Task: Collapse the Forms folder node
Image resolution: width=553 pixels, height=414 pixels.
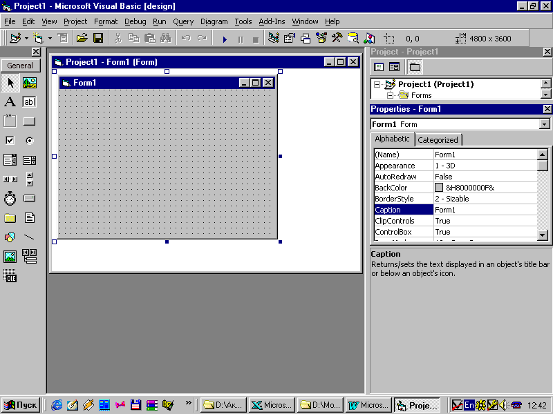Action: point(390,95)
